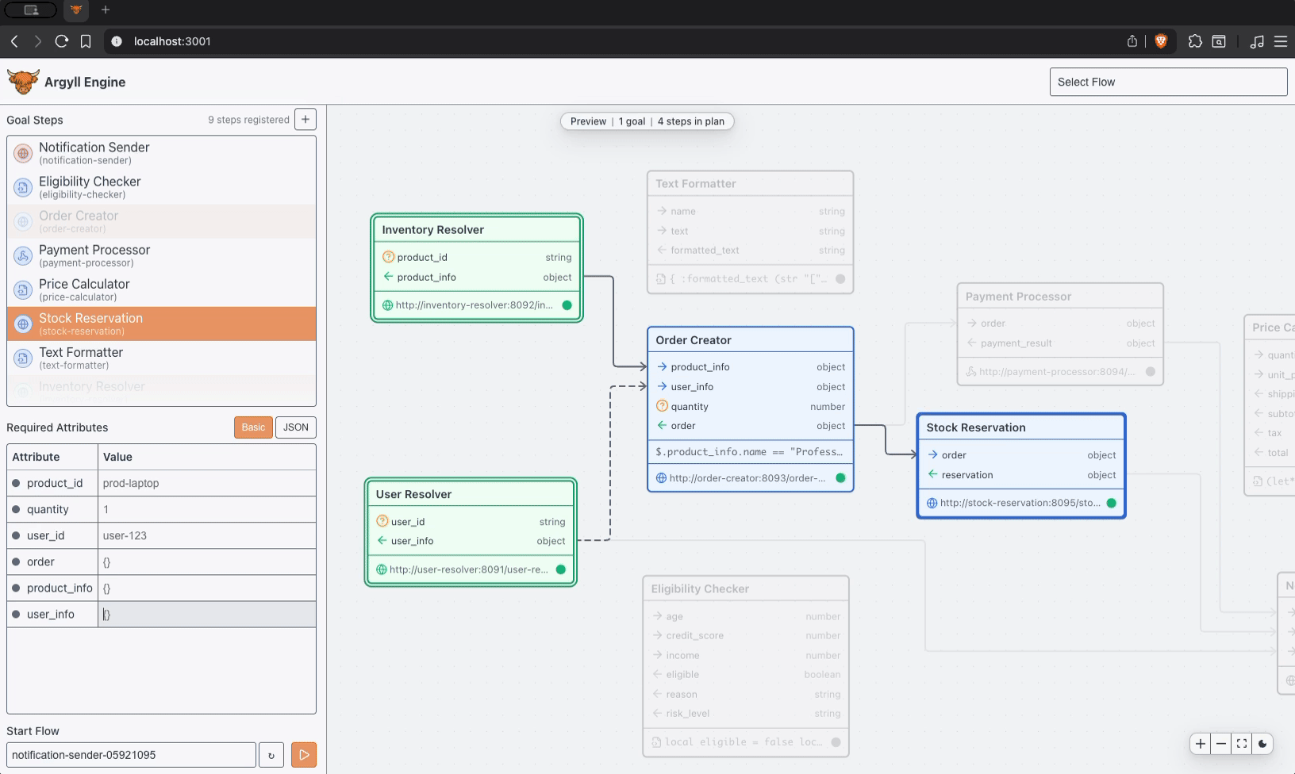Zoom in on the flow canvas
Image resolution: width=1295 pixels, height=774 pixels.
[1201, 744]
